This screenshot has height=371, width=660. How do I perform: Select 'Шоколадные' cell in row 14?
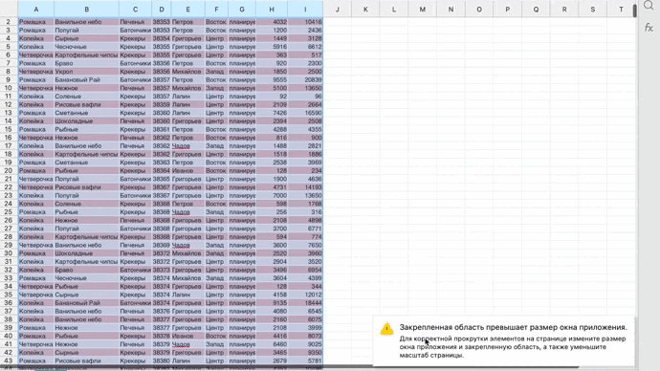86,121
